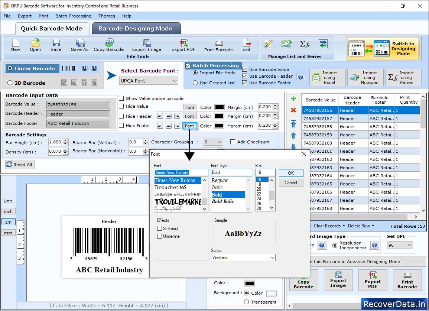Switch to Quick Barcode Mode tab
The width and height of the screenshot is (429, 311).
pos(52,29)
